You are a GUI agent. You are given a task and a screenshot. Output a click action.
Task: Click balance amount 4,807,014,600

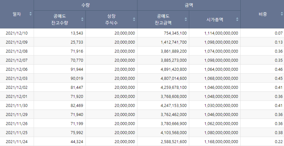pos(173,79)
